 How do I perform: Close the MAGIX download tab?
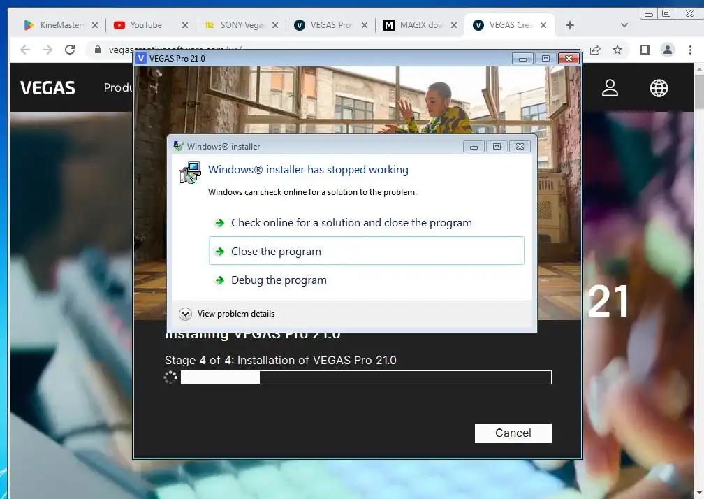pos(454,25)
